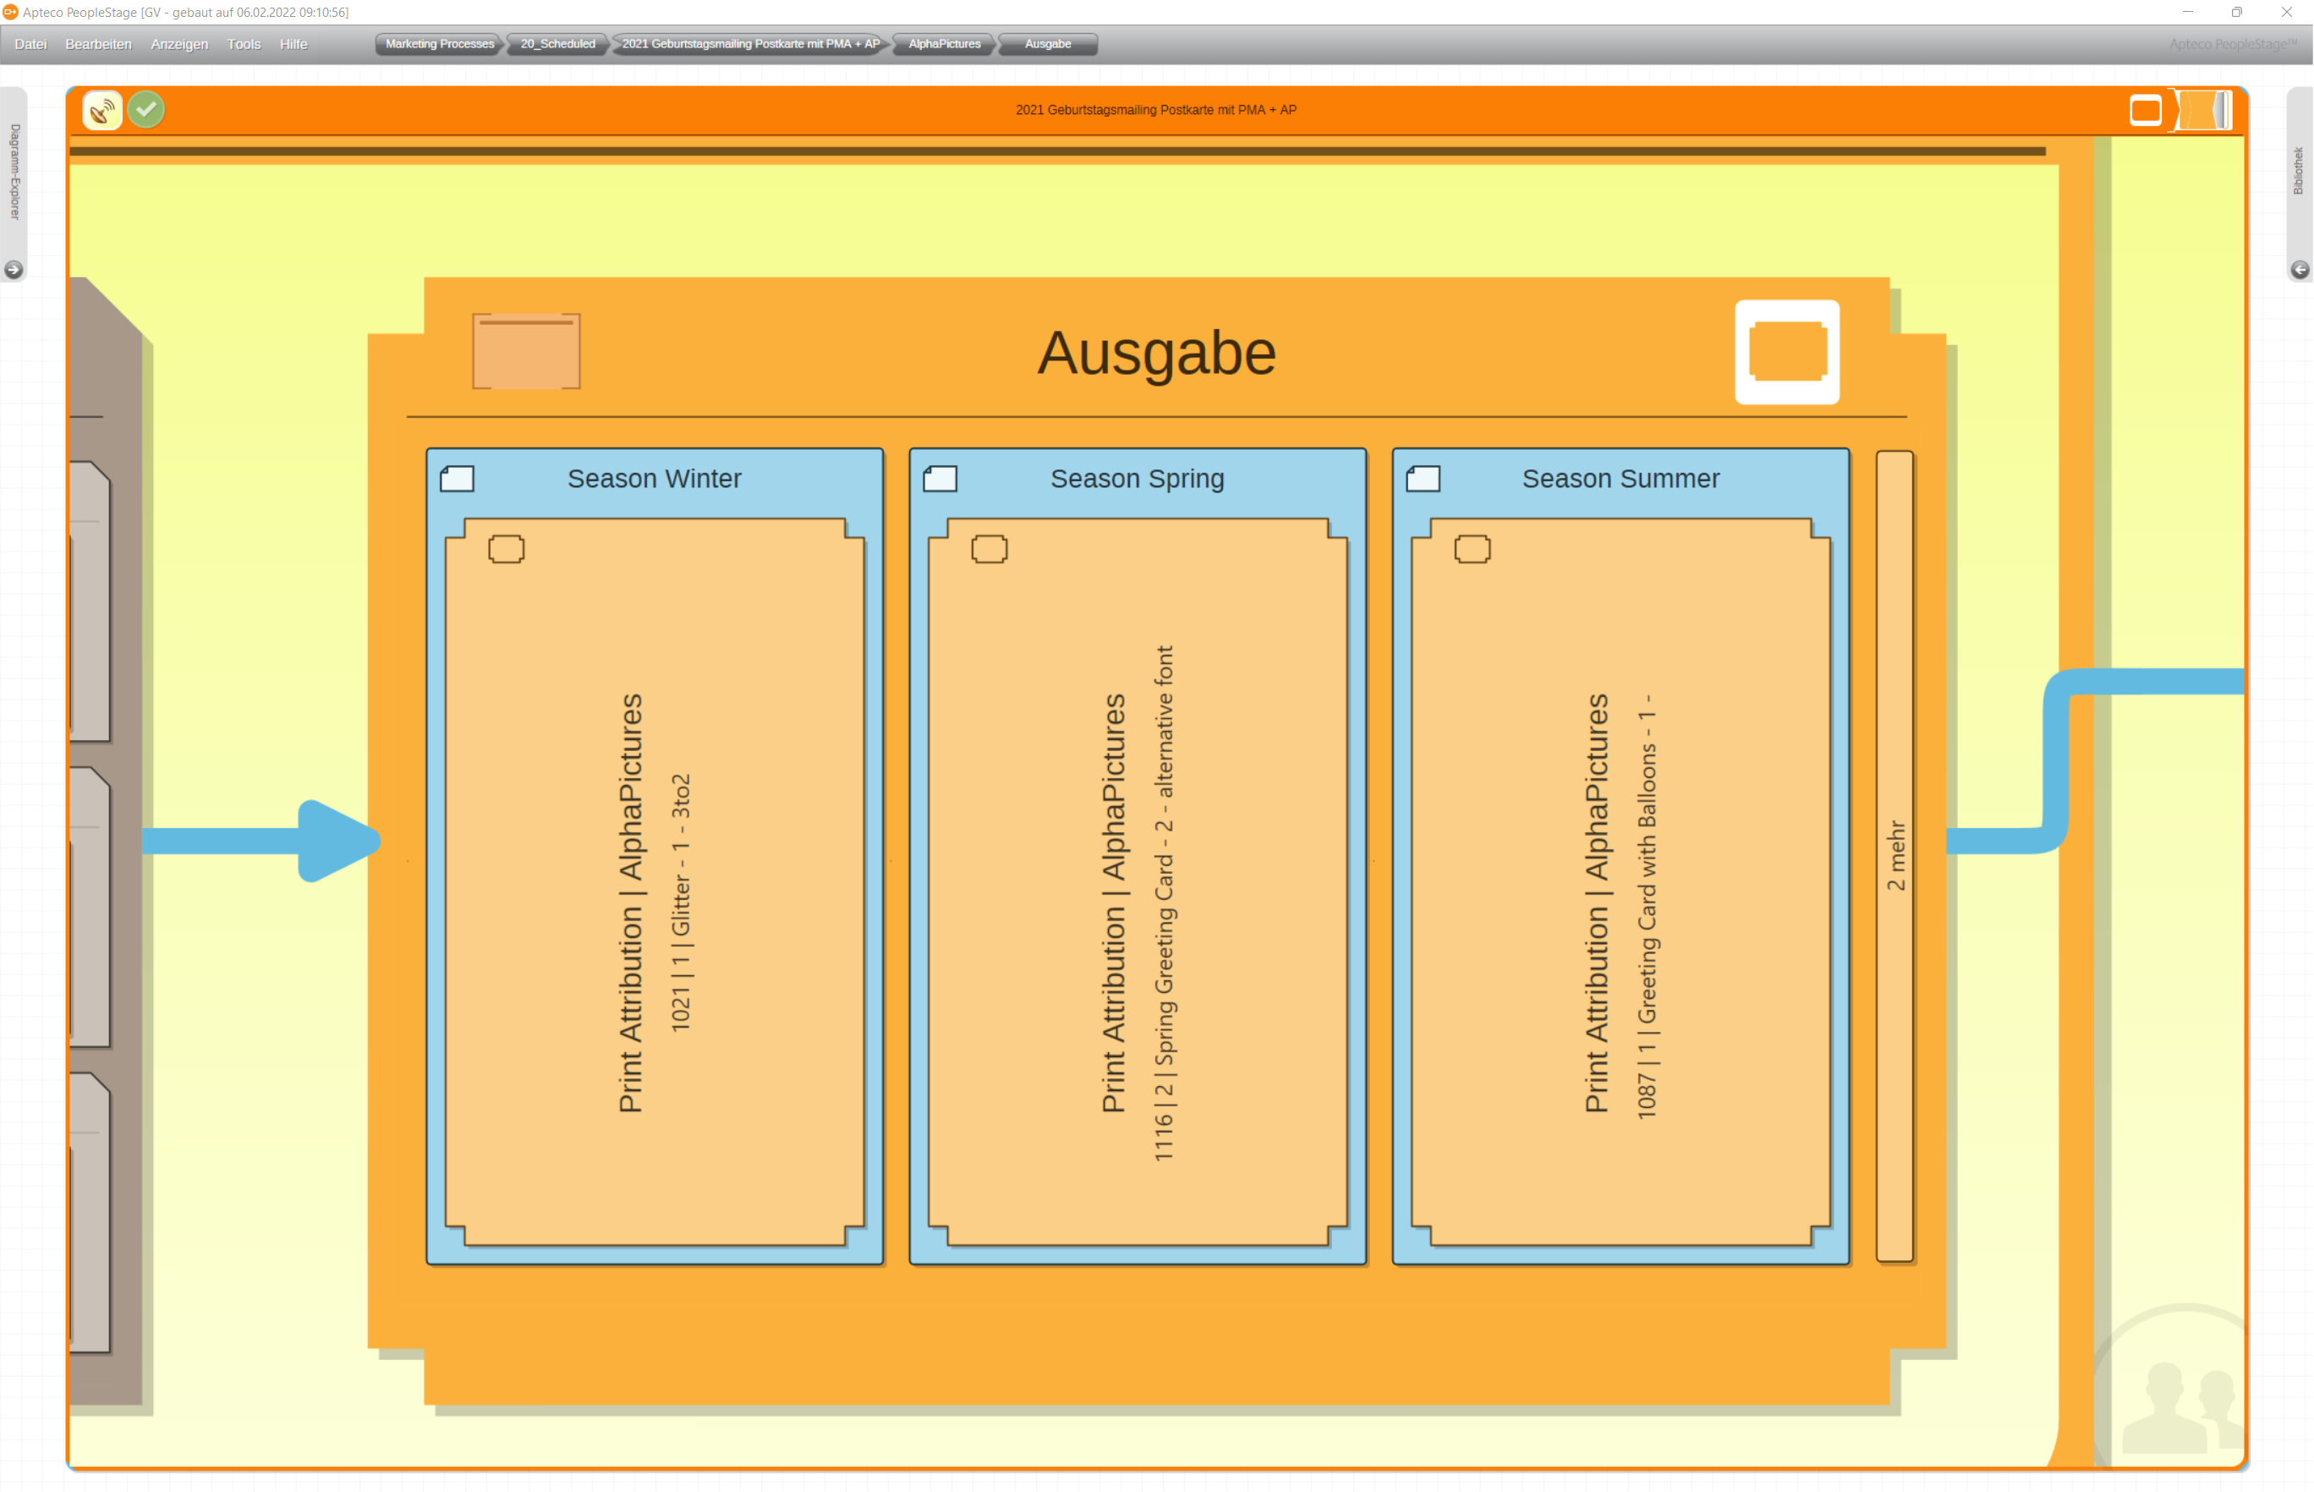Click the Season Summer card icon

(1423, 479)
